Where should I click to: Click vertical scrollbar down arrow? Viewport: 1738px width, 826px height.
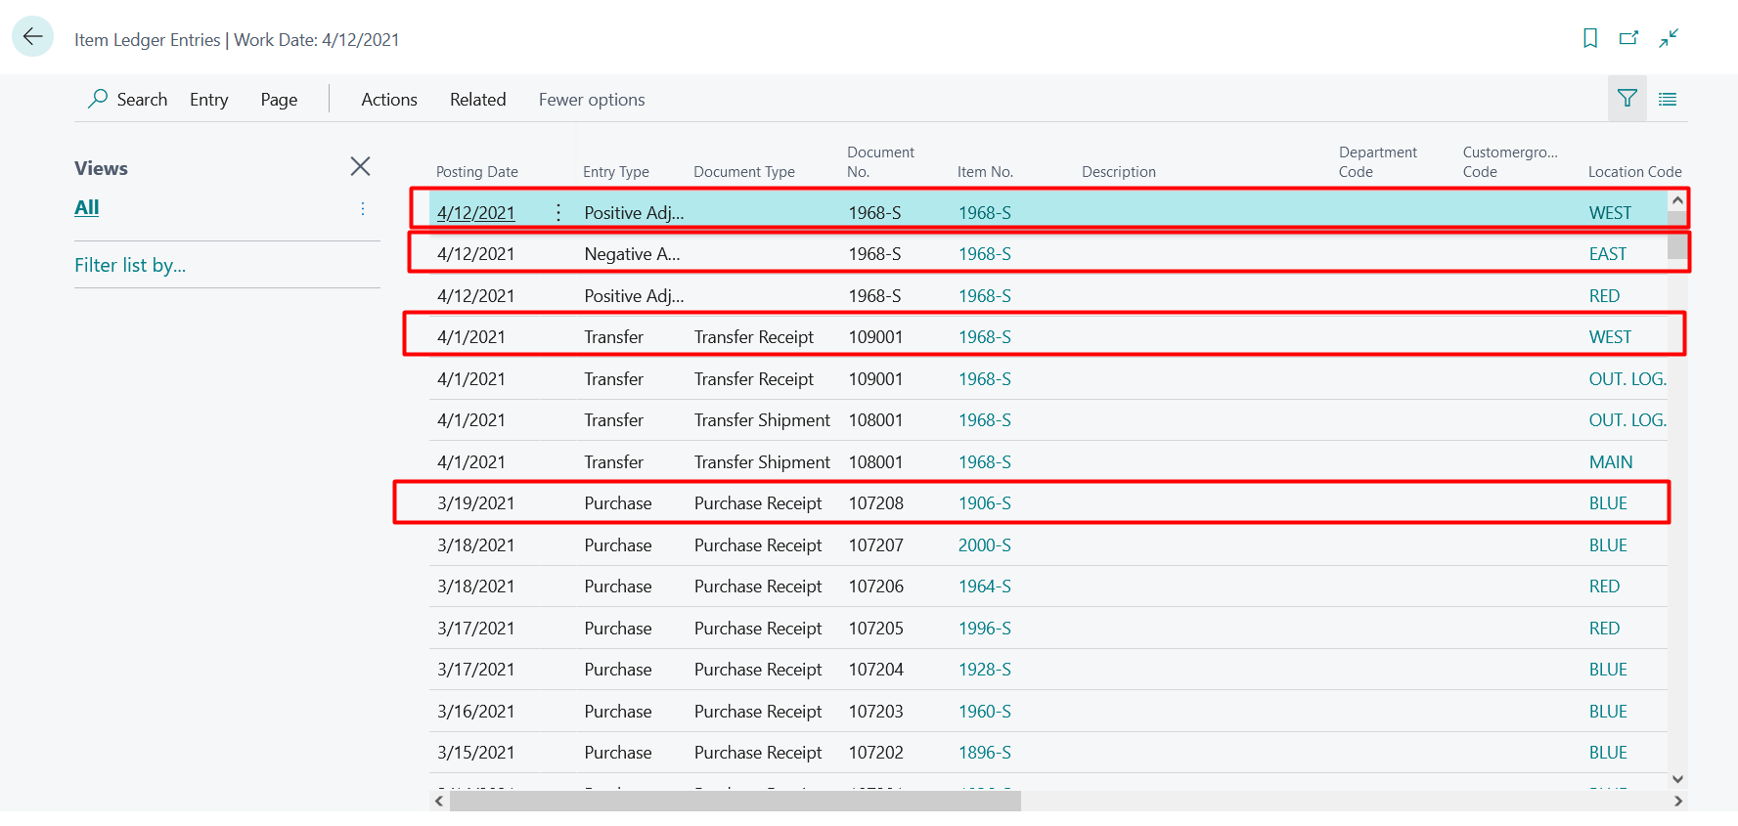tap(1677, 779)
